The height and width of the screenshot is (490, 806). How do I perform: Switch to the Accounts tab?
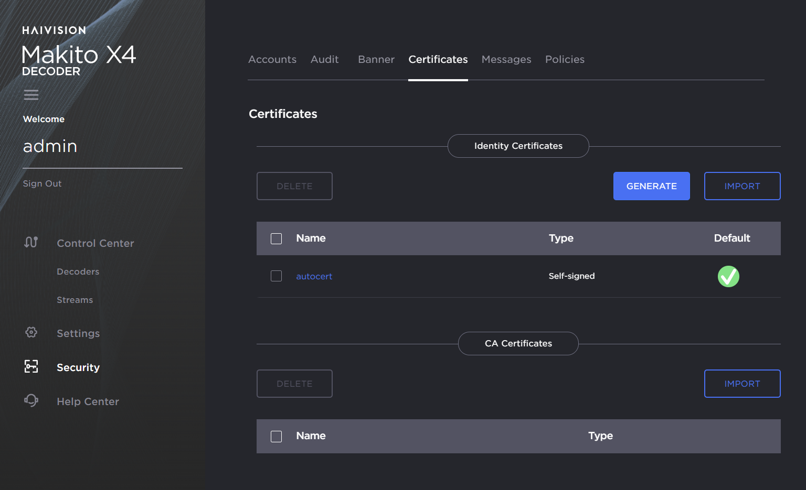[272, 59]
